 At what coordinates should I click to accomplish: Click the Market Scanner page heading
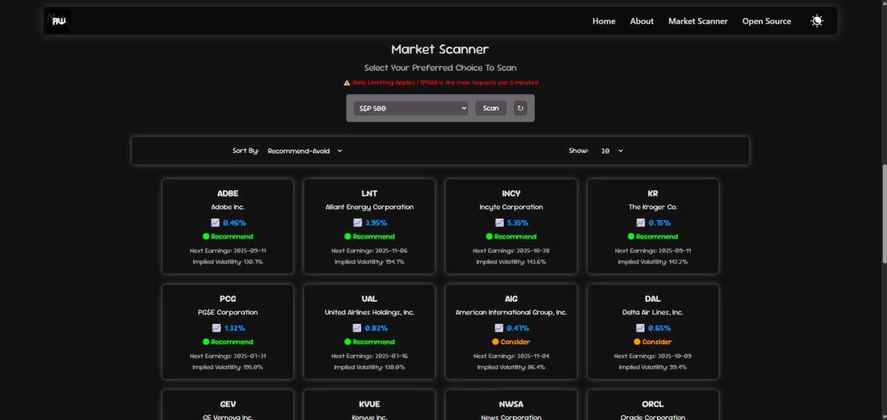click(440, 49)
